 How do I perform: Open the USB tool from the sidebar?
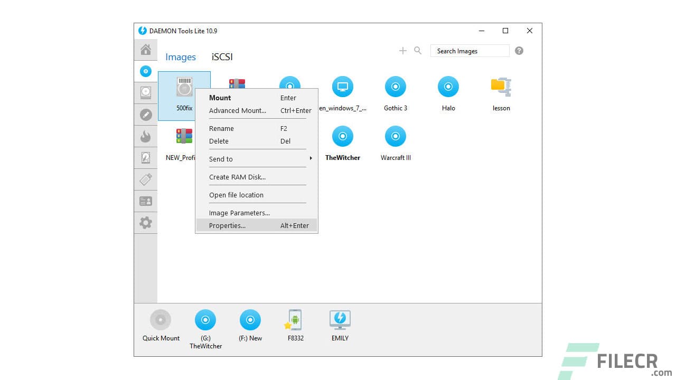146,179
